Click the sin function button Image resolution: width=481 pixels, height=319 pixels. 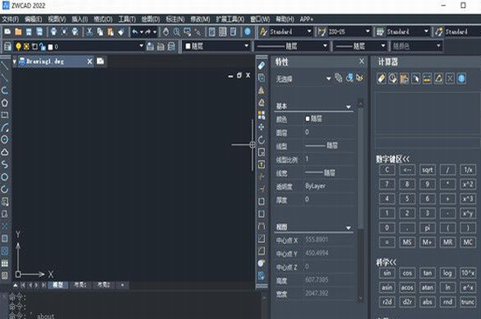[x=387, y=273]
